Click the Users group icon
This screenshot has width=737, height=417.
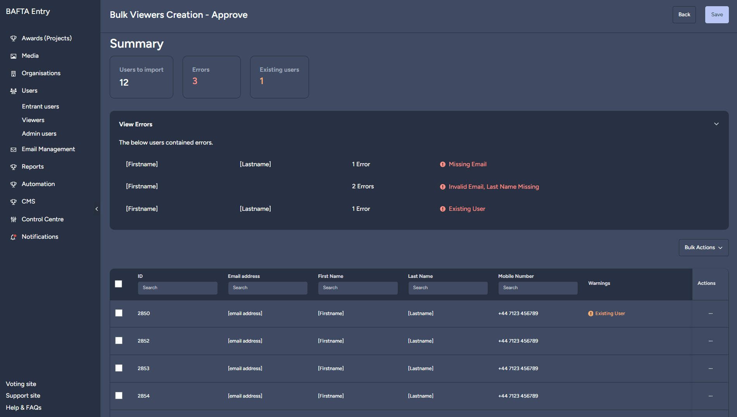click(14, 91)
